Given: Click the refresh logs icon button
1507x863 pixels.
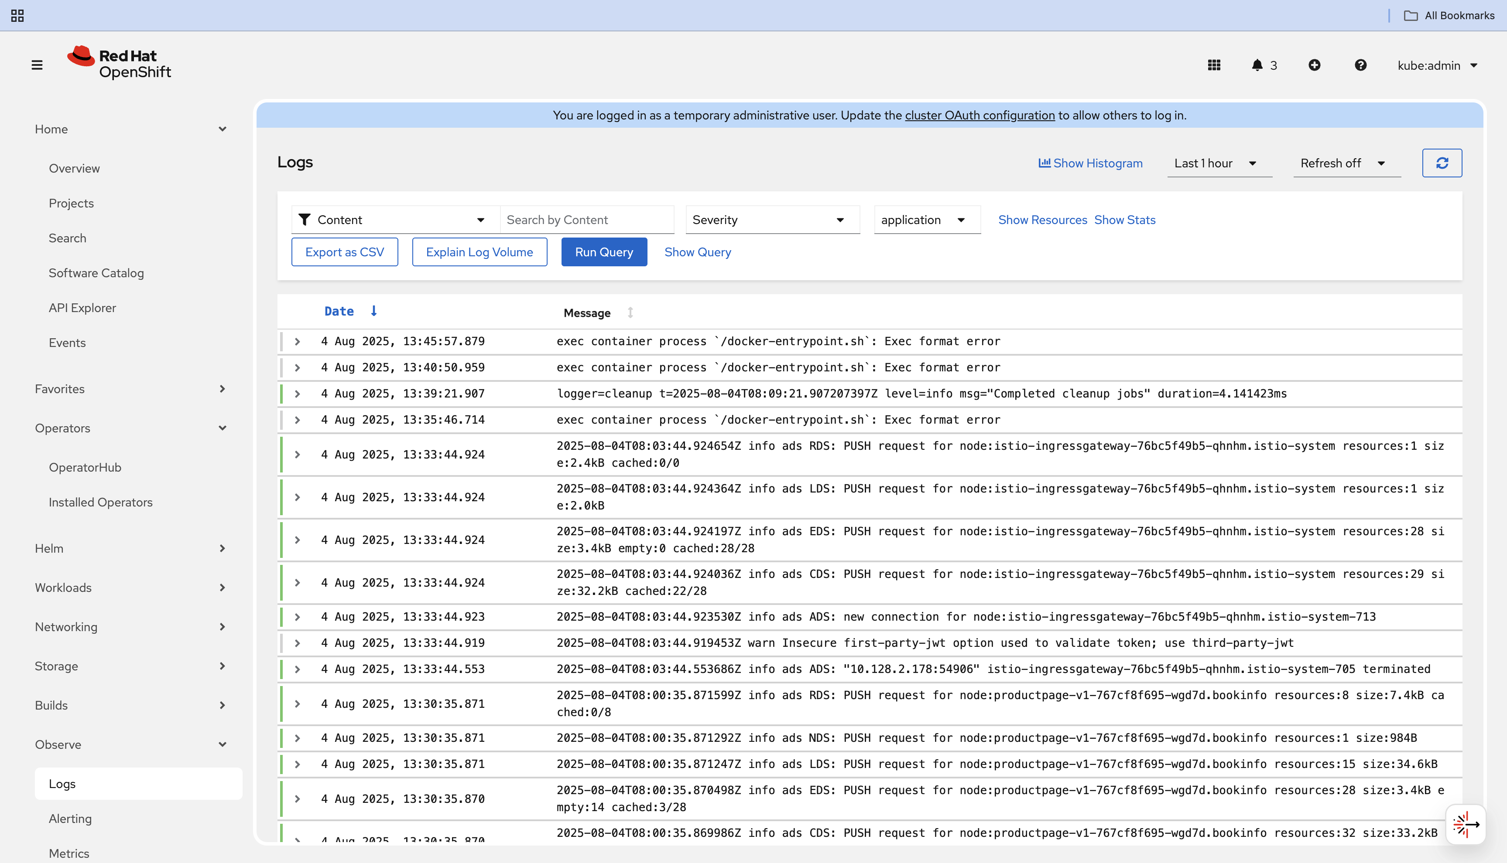Looking at the screenshot, I should pyautogui.click(x=1442, y=163).
